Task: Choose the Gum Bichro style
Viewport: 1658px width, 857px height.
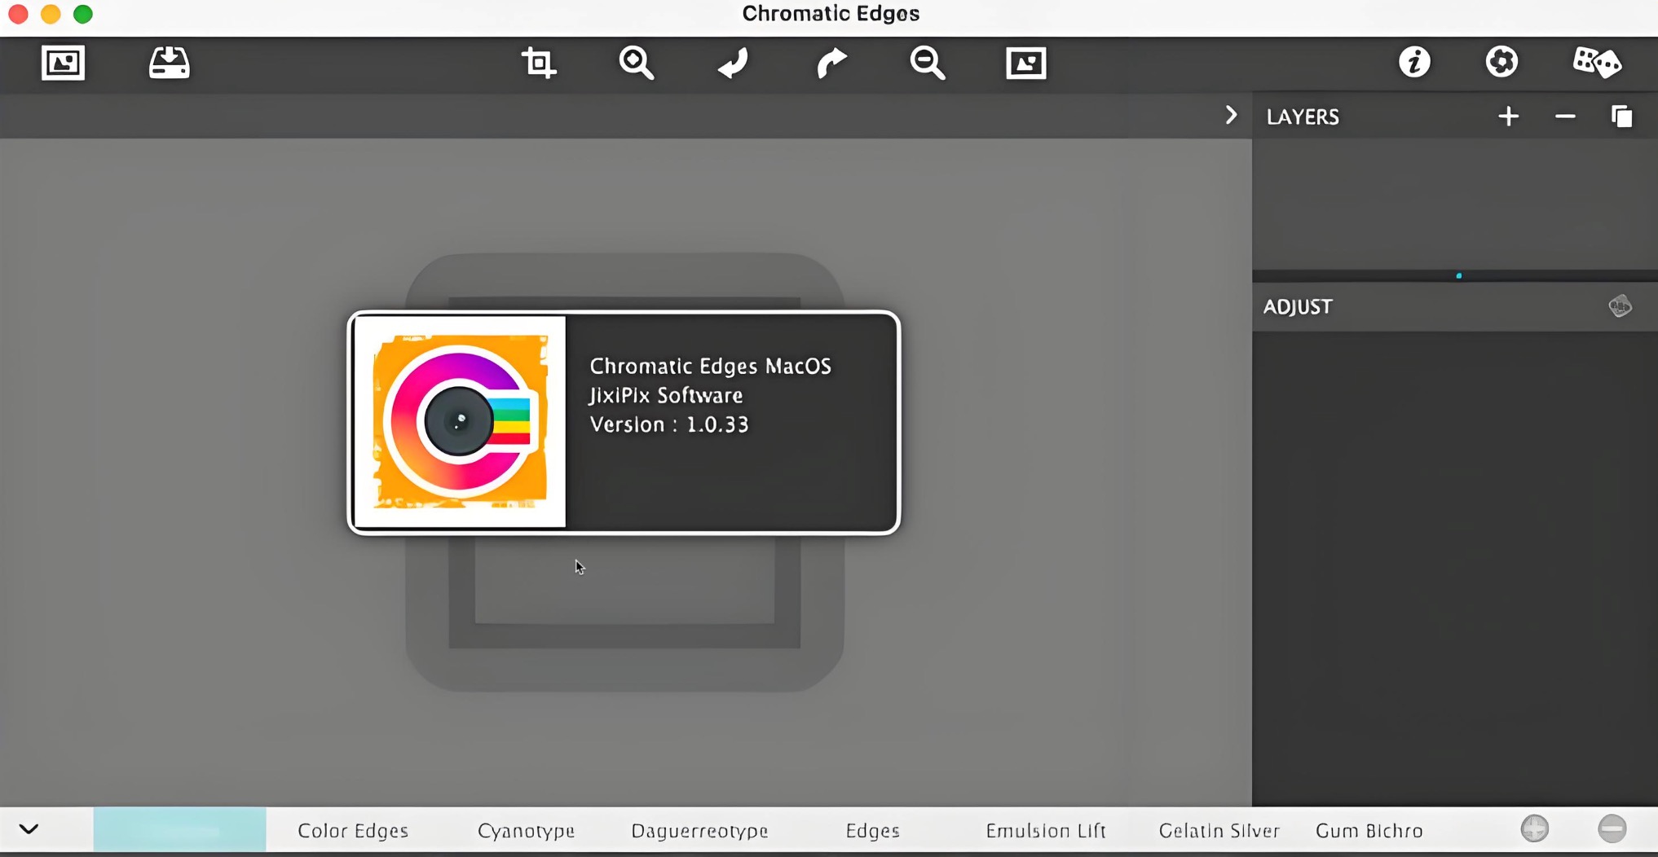Action: (x=1369, y=831)
